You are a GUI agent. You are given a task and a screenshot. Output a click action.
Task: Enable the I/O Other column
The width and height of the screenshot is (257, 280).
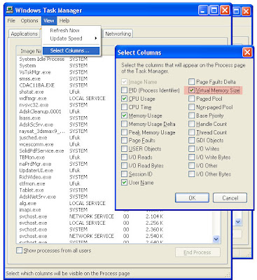click(x=191, y=165)
